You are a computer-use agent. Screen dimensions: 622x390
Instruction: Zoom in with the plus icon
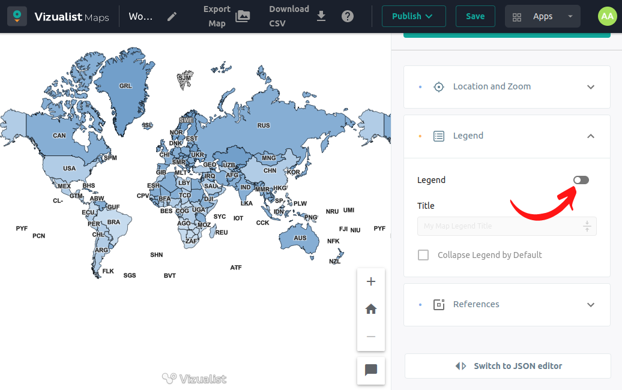[371, 282]
